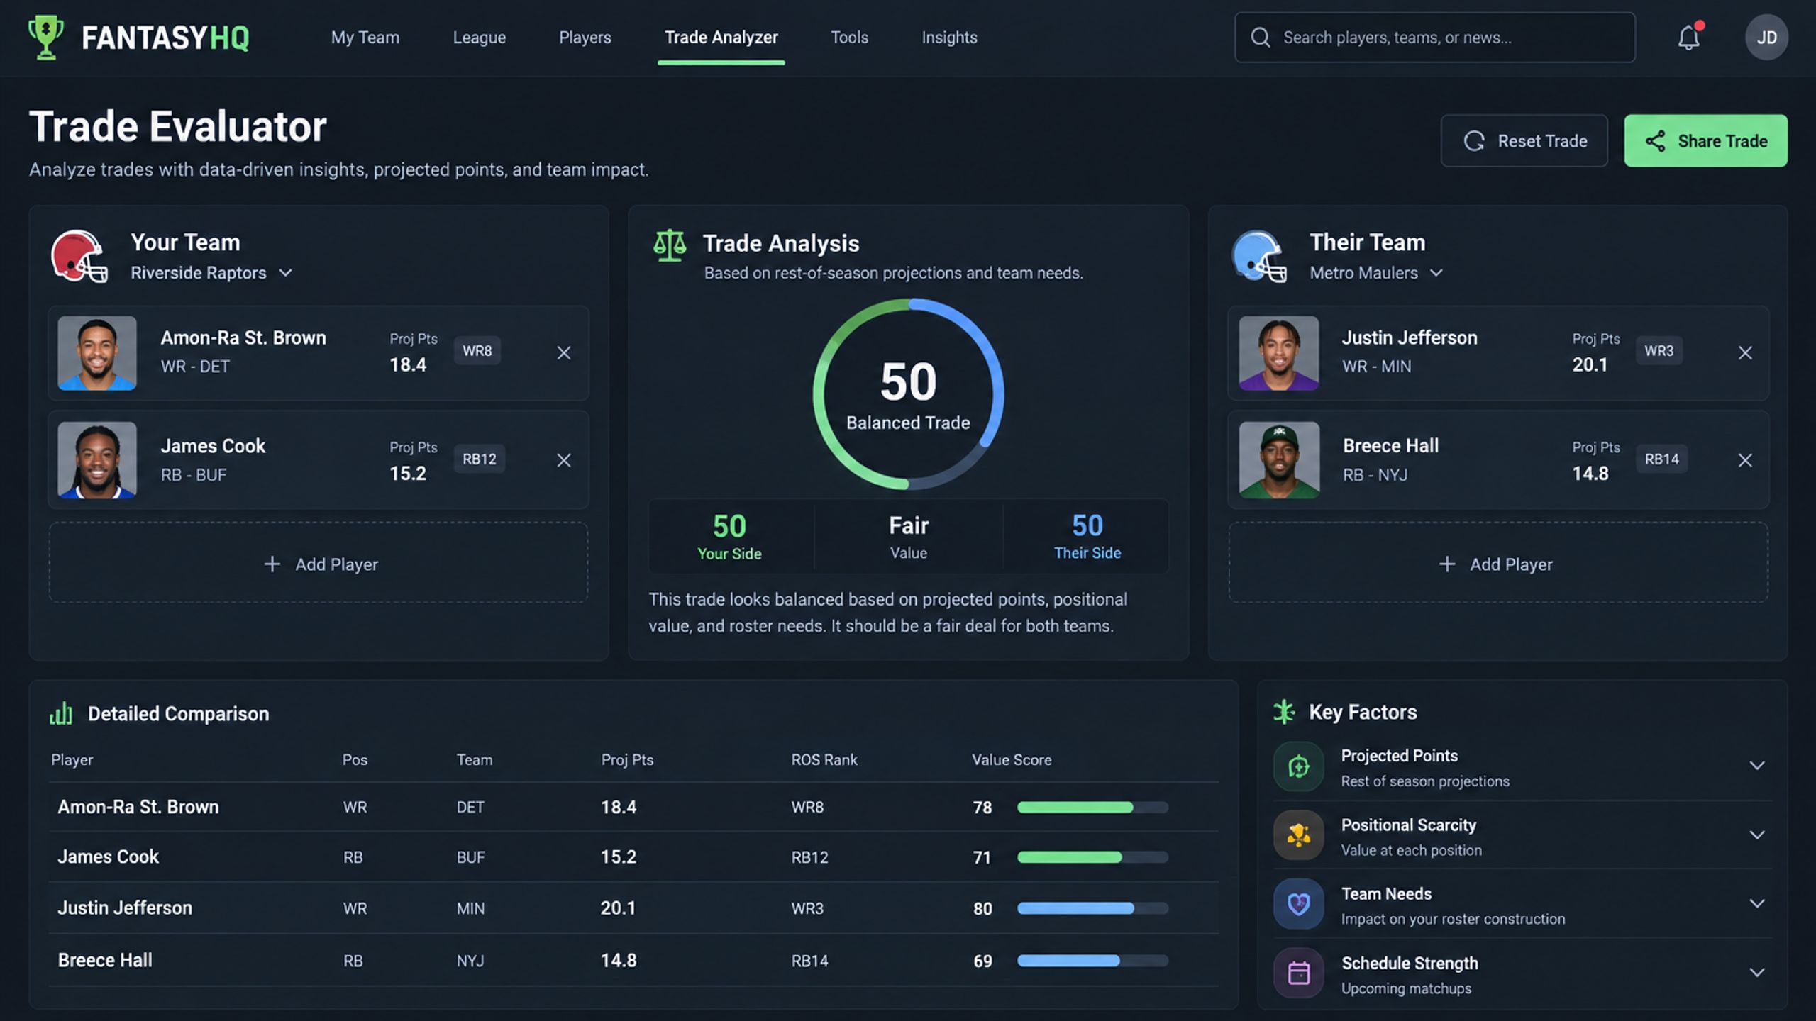
Task: Click the Value Score column header
Action: pos(1012,760)
